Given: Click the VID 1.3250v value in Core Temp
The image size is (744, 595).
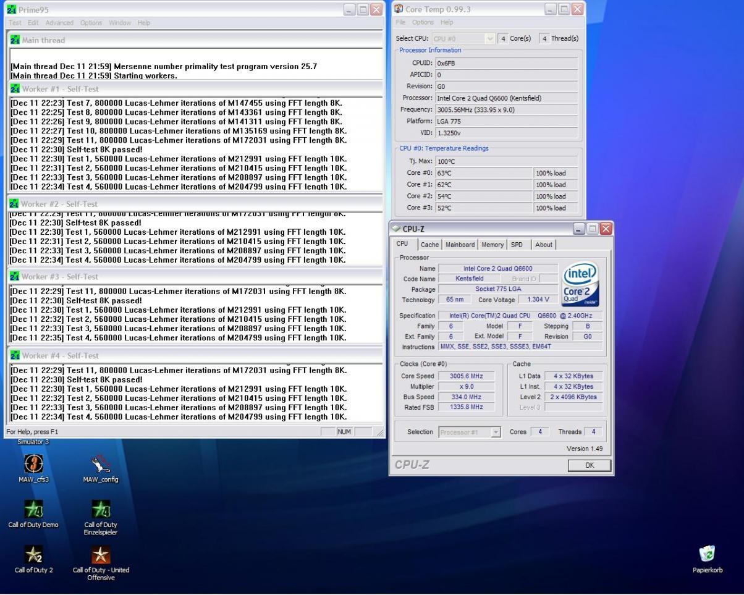Looking at the screenshot, I should coord(507,133).
